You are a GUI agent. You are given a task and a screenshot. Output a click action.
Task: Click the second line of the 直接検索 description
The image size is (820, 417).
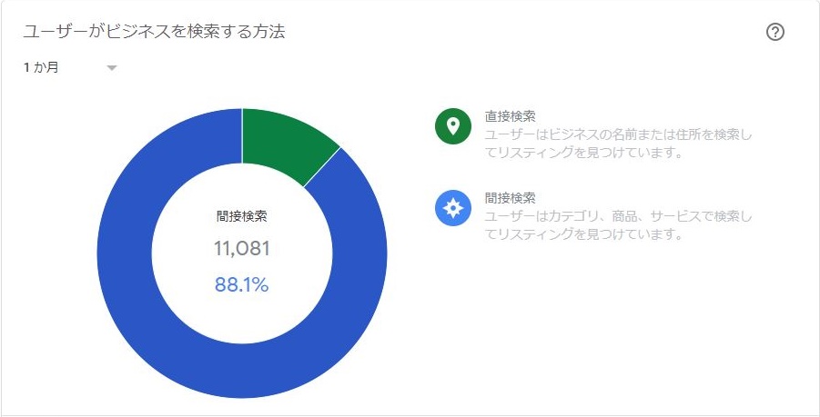click(x=582, y=153)
